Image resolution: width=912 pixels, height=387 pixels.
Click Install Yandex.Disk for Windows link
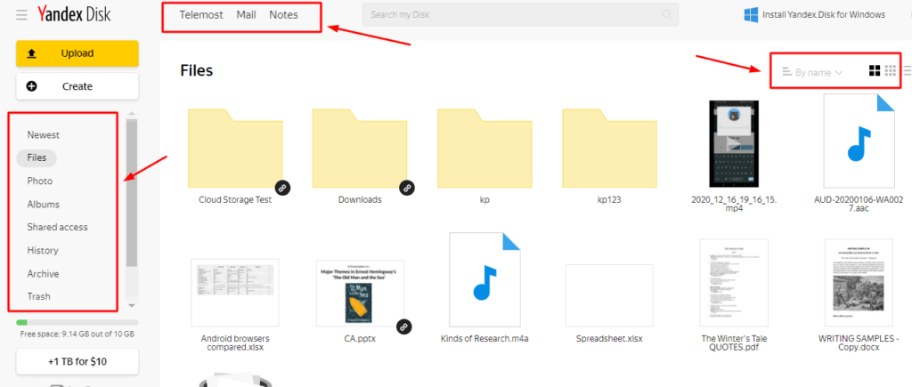824,14
